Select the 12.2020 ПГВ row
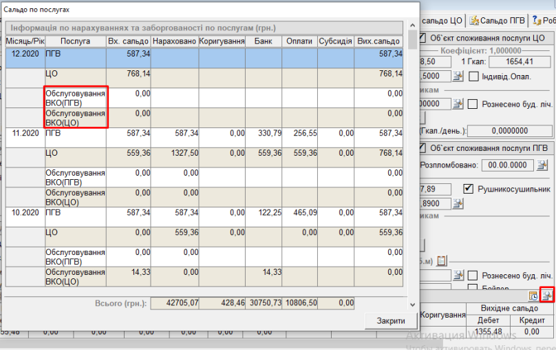This screenshot has width=556, height=350. click(206, 53)
